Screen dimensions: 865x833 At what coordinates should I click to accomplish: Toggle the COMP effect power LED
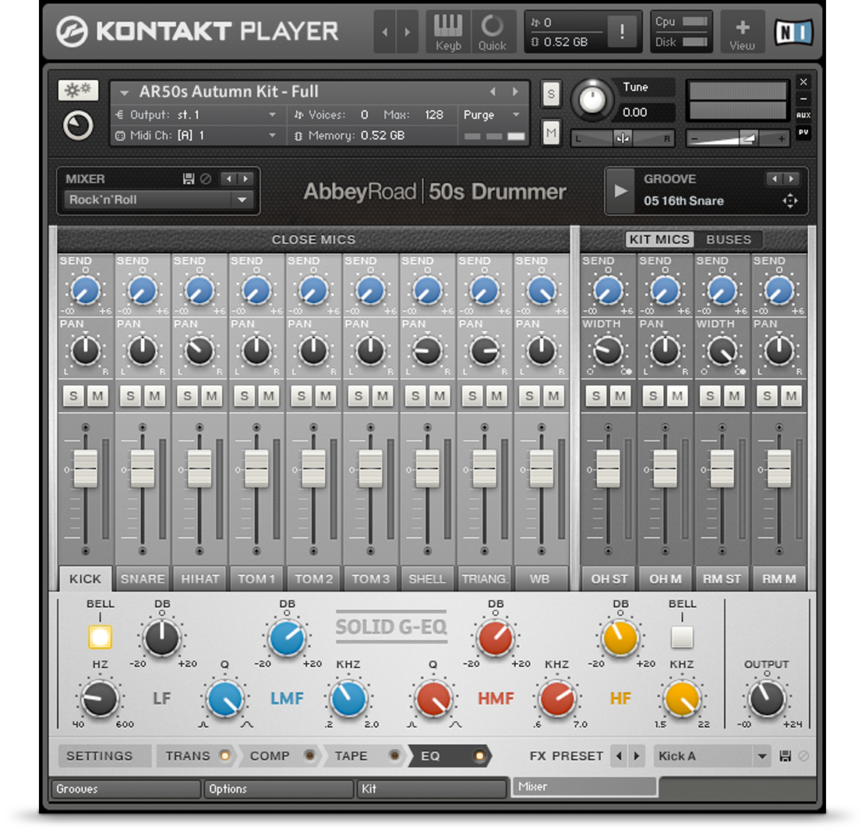point(309,756)
